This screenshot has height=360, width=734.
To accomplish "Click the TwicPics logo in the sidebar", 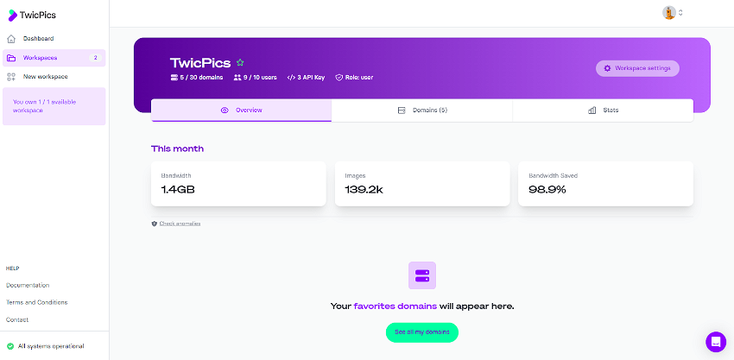I will tap(32, 15).
